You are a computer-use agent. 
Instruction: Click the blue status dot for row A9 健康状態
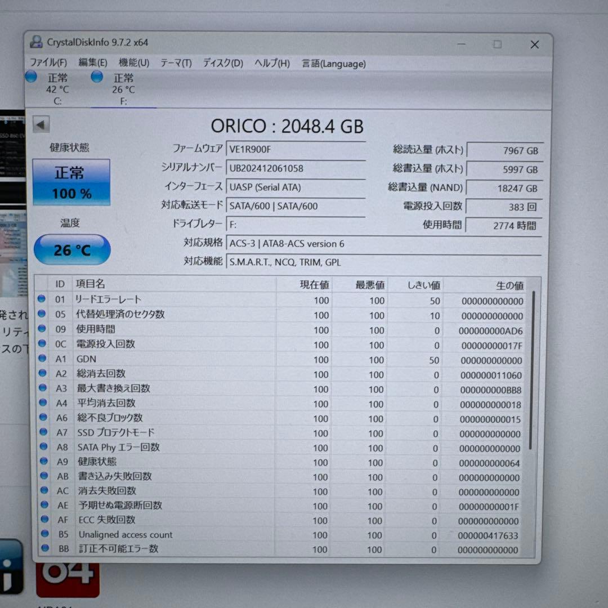click(x=44, y=461)
